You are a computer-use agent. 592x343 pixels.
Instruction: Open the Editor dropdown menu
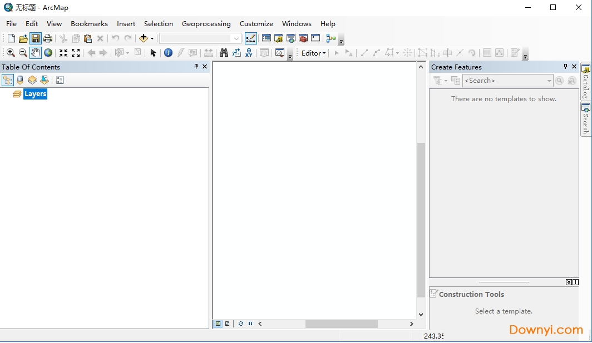(313, 53)
